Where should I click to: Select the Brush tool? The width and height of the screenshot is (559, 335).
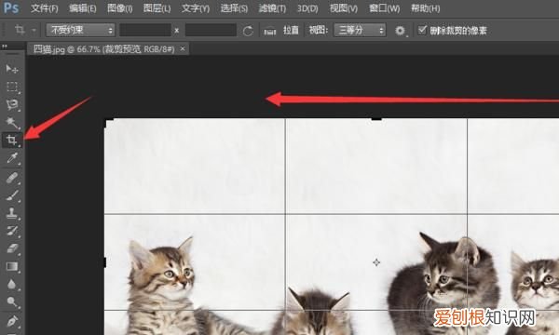coord(12,195)
